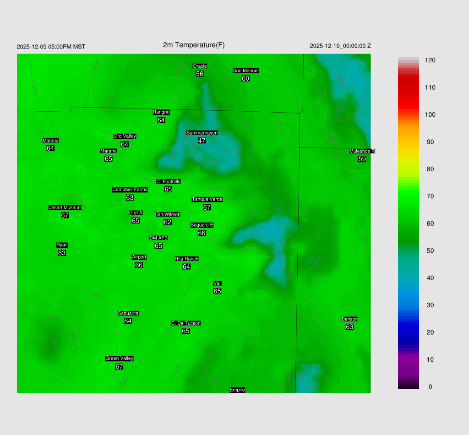Viewport: 469px width, 435px height.
Task: Click the colorbar tick label 60
Action: click(430, 223)
